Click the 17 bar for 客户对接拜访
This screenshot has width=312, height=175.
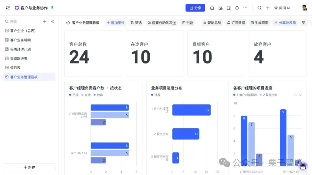[x=192, y=110]
